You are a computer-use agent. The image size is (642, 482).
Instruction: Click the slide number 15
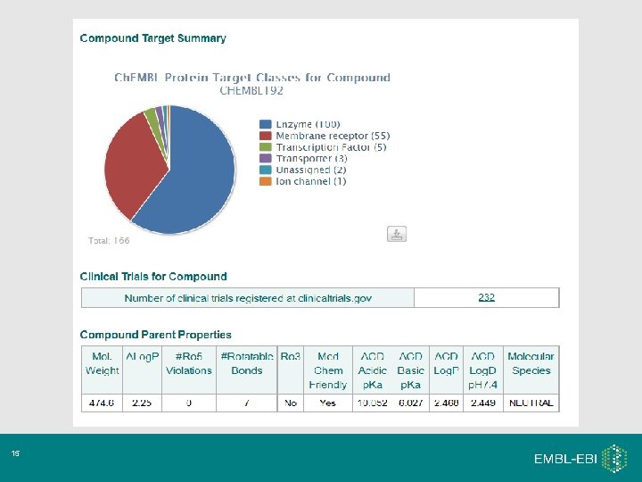[x=15, y=453]
